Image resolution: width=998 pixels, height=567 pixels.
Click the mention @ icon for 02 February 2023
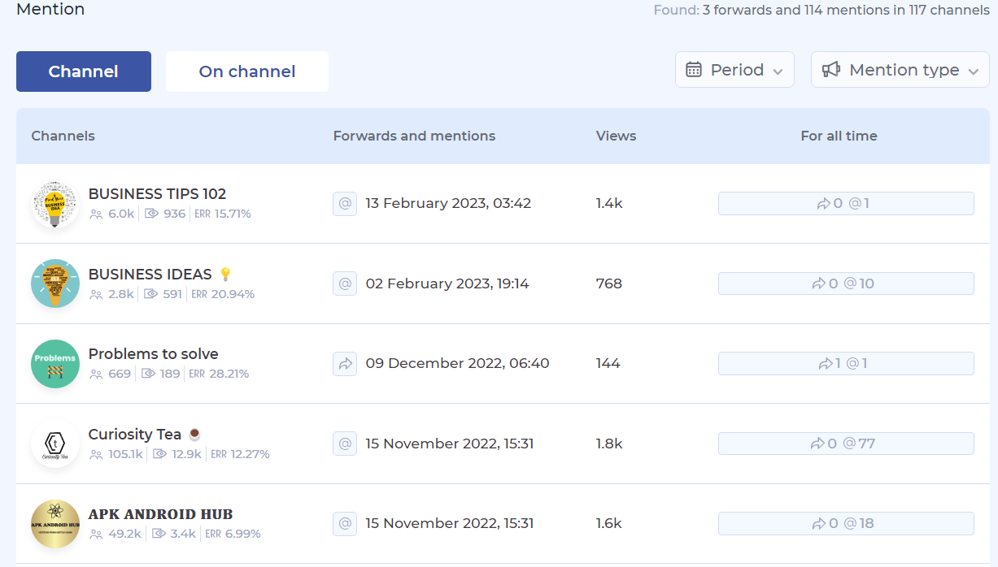[x=345, y=283]
